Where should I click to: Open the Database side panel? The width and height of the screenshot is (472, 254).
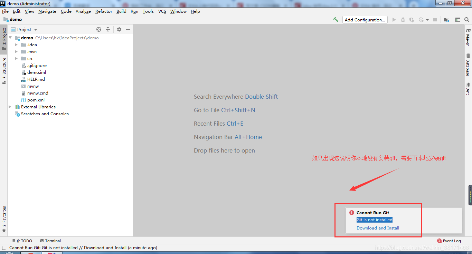[468, 65]
